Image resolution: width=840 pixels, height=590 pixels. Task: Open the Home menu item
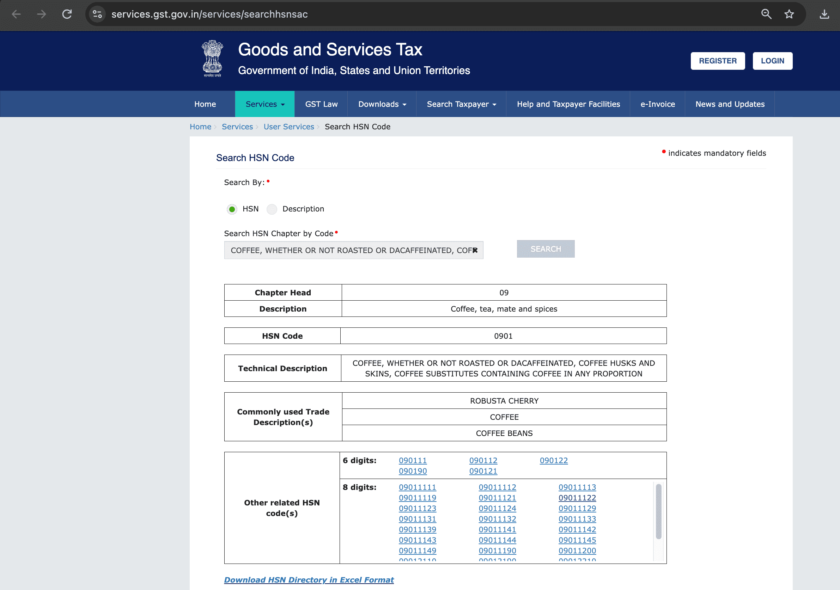tap(205, 104)
